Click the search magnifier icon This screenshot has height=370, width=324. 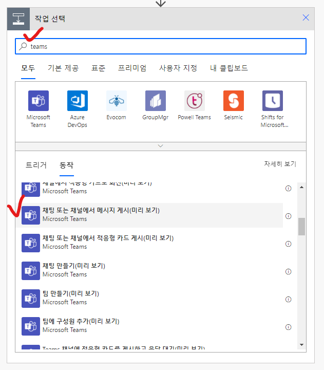(23, 46)
